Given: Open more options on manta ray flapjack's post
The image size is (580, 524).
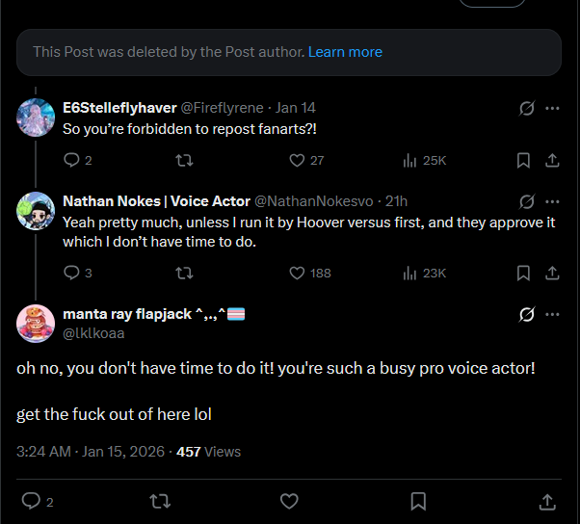Looking at the screenshot, I should point(552,314).
